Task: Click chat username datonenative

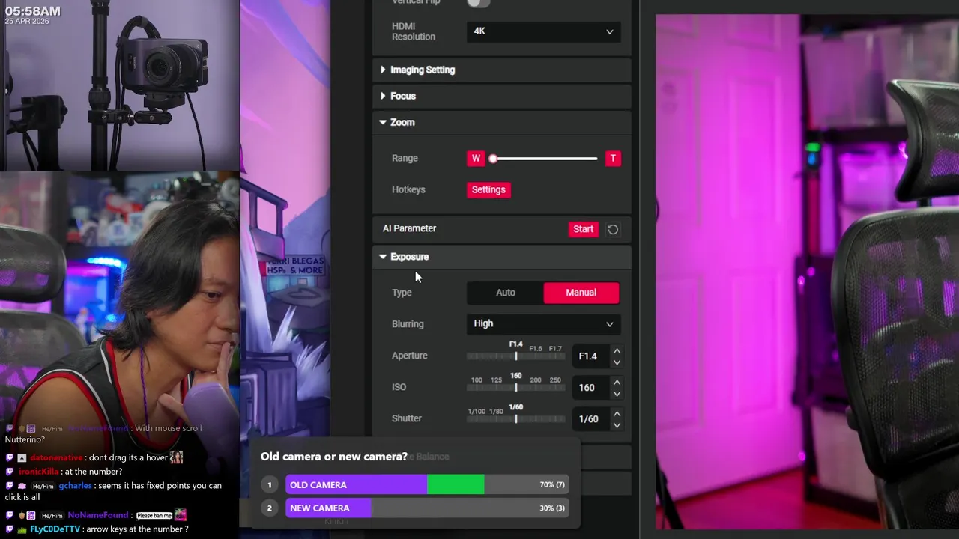Action: tap(56, 457)
